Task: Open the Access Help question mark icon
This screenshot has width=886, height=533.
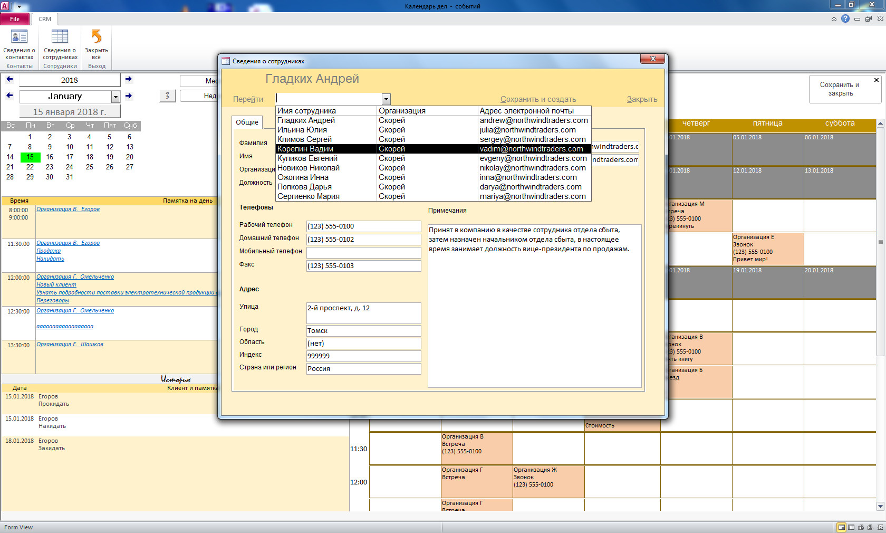Action: [845, 18]
